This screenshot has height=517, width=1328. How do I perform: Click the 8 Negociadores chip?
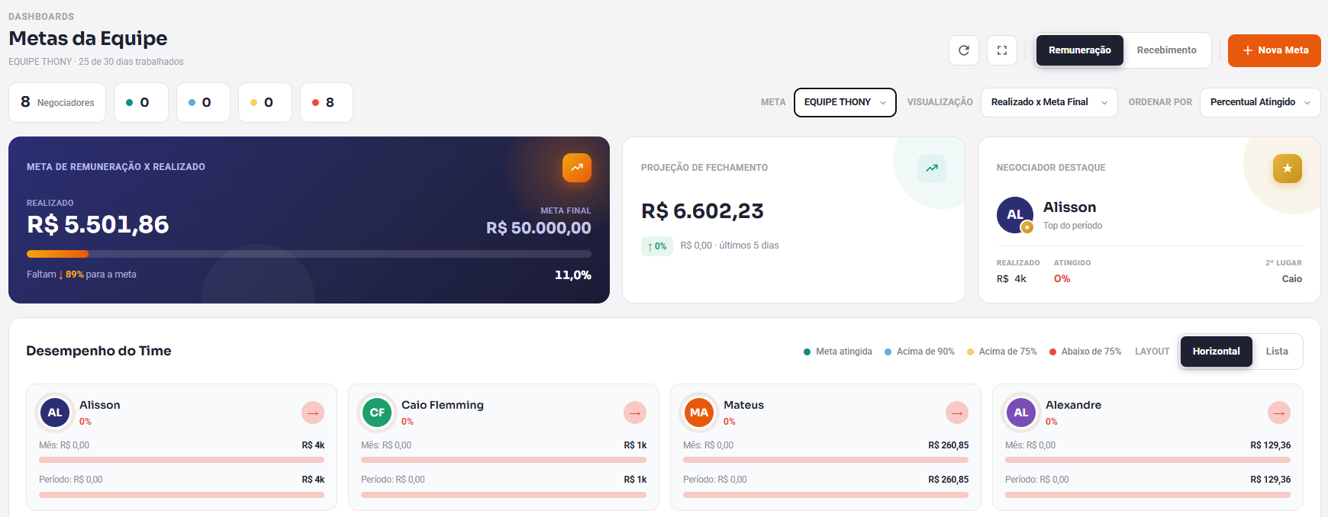(58, 102)
